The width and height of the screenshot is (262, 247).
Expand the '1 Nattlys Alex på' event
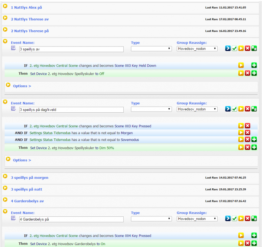point(5,7)
